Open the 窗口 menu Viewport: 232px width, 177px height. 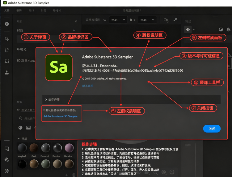point(31,10)
